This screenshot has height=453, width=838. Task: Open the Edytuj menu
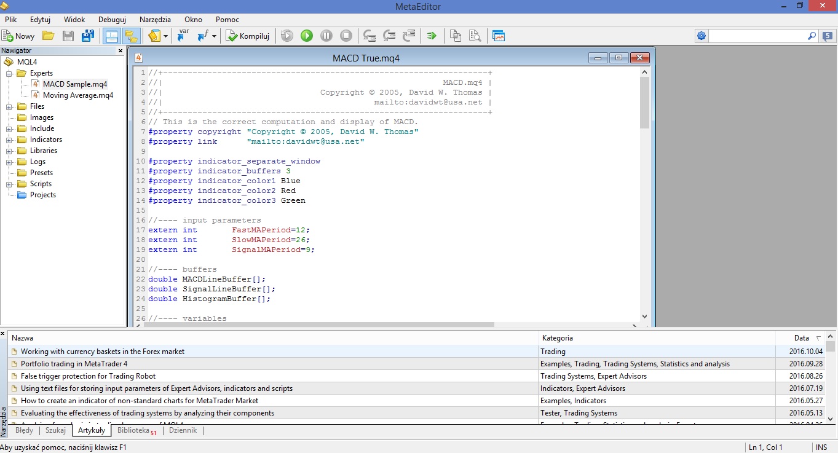(40, 20)
